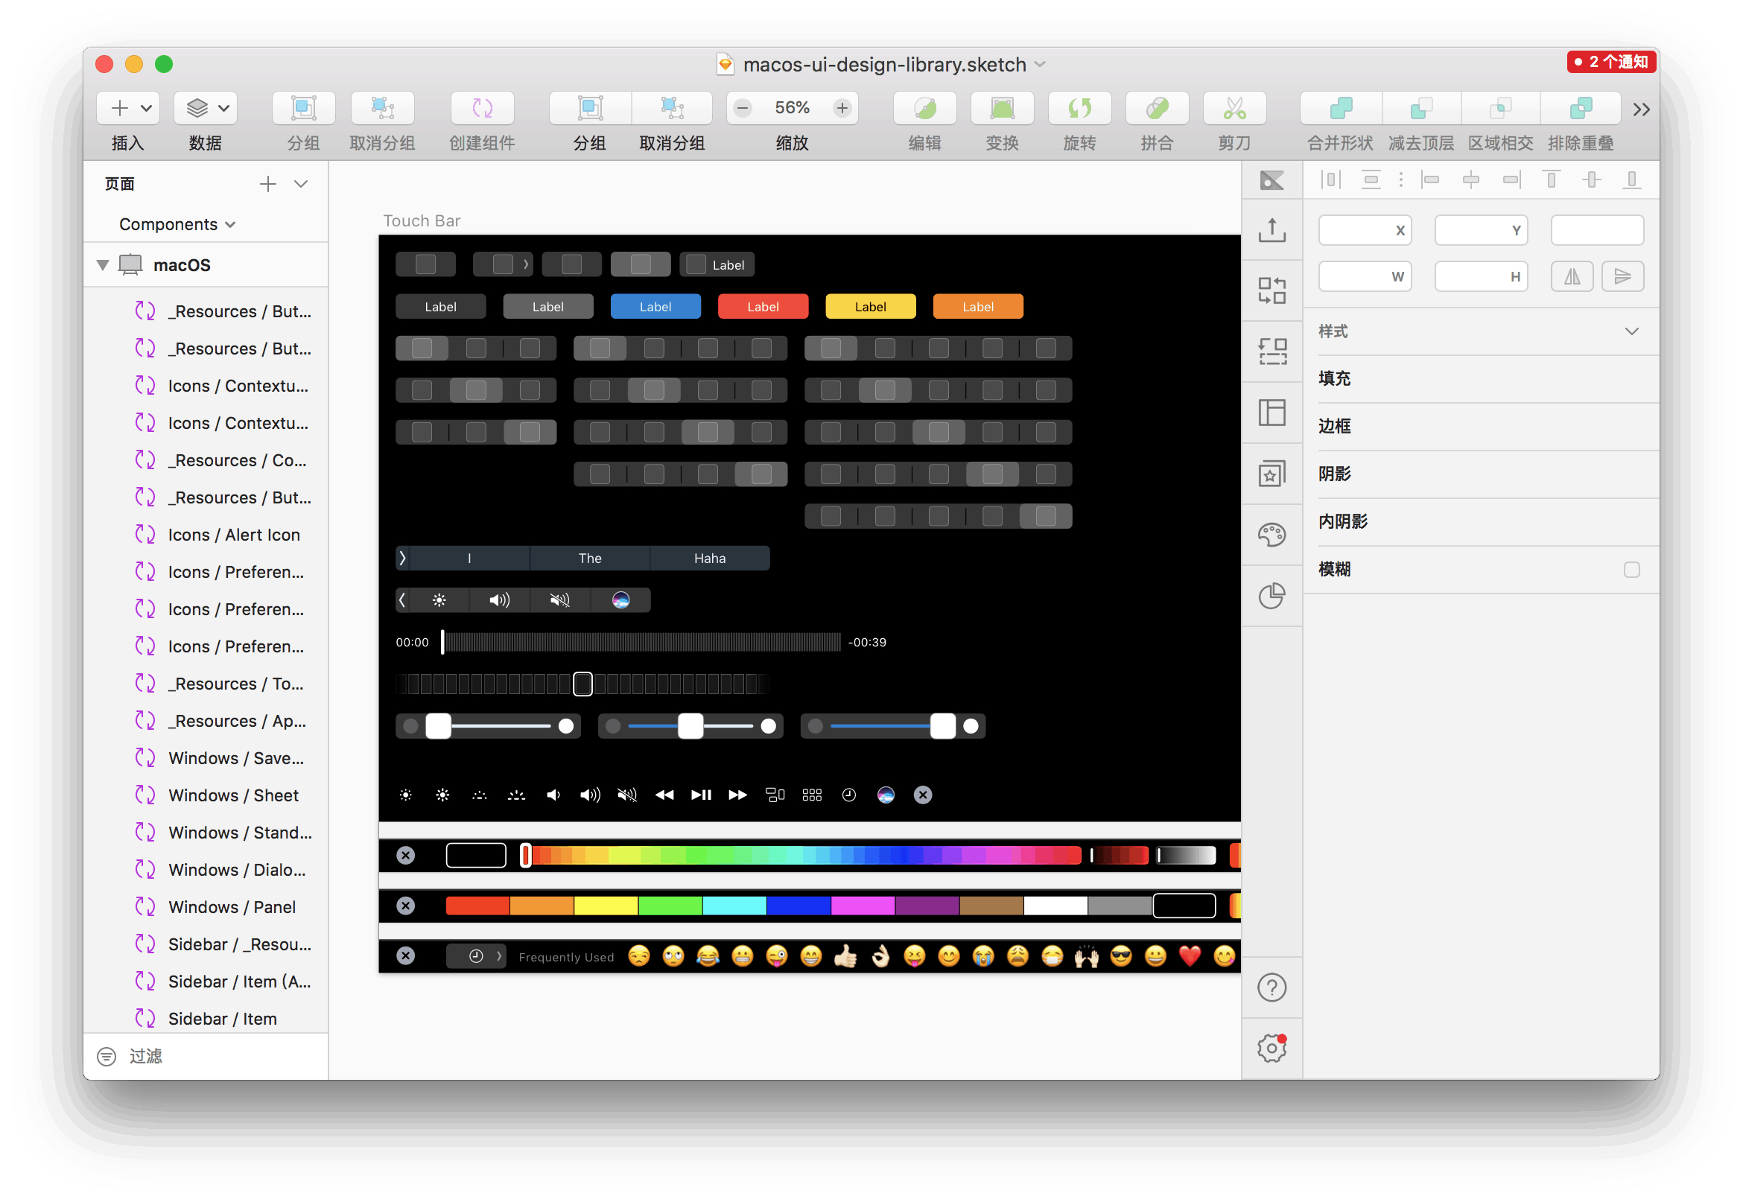Click the flip horizontal icon in the inspector
The height and width of the screenshot is (1199, 1743).
click(x=1571, y=276)
